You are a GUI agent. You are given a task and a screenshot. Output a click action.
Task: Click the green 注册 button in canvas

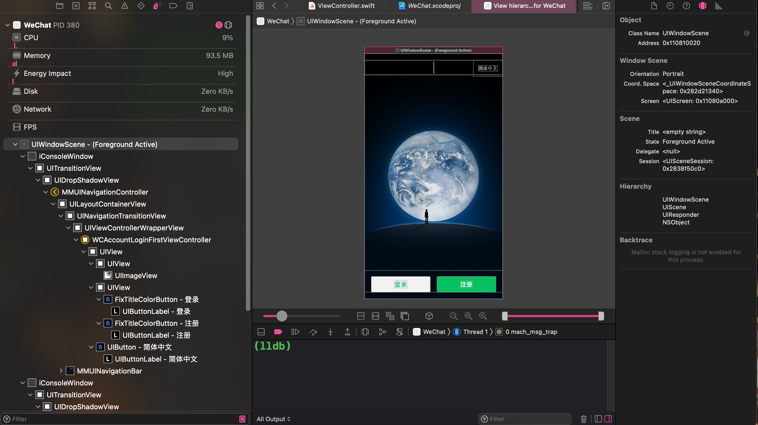click(466, 284)
